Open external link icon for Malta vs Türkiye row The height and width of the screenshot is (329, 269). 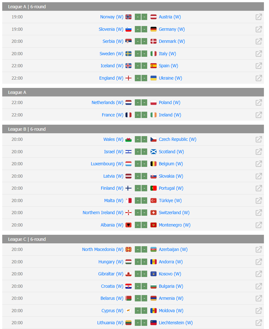259,201
